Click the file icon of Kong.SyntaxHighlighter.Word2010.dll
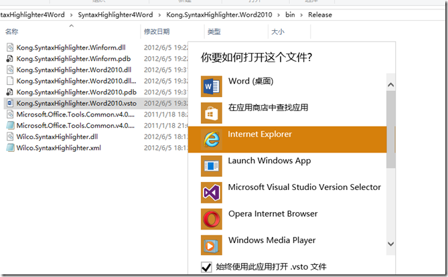 click(10, 70)
